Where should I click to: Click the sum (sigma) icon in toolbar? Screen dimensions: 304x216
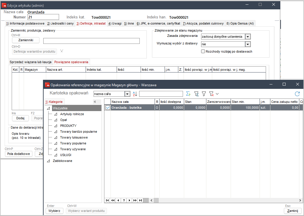[x=188, y=94]
